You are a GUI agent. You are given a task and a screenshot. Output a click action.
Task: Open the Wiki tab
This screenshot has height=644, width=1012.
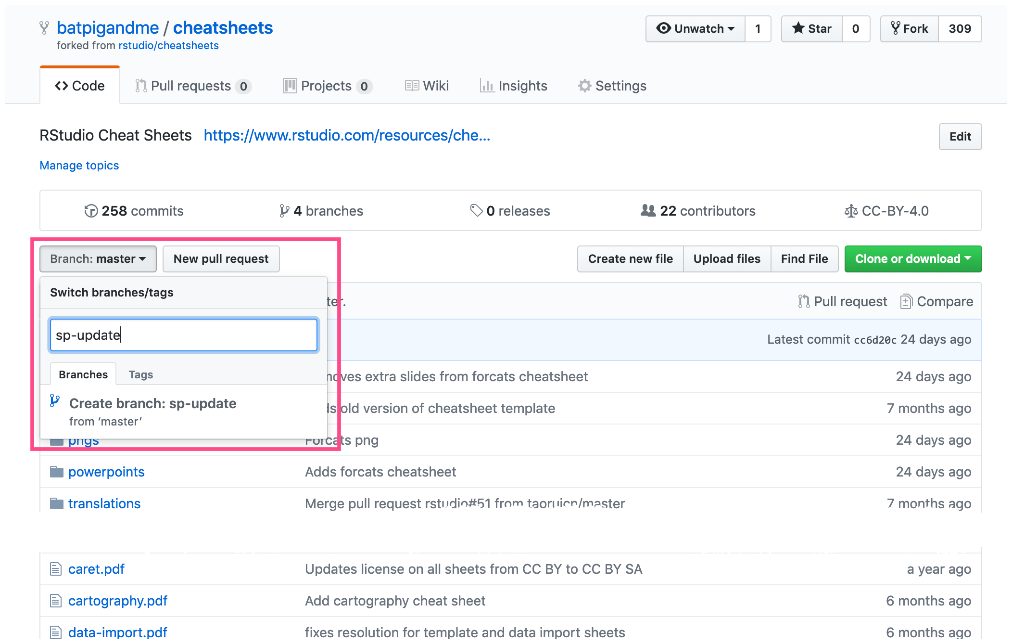click(x=426, y=86)
